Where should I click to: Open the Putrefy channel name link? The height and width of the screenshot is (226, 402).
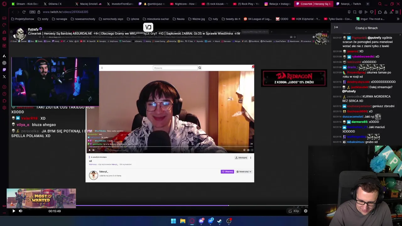33,29
